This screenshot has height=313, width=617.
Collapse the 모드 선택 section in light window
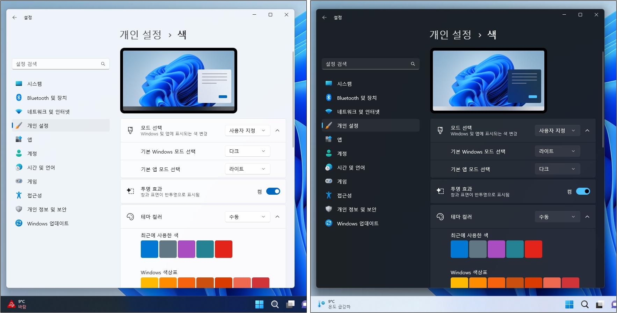tap(277, 131)
